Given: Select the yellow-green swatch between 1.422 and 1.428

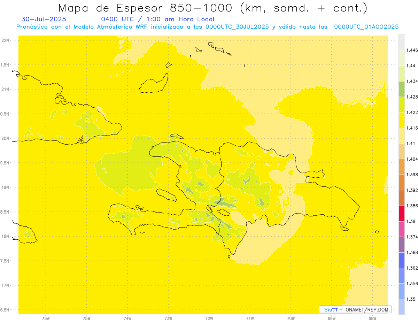Looking at the screenshot, I should 402,105.
